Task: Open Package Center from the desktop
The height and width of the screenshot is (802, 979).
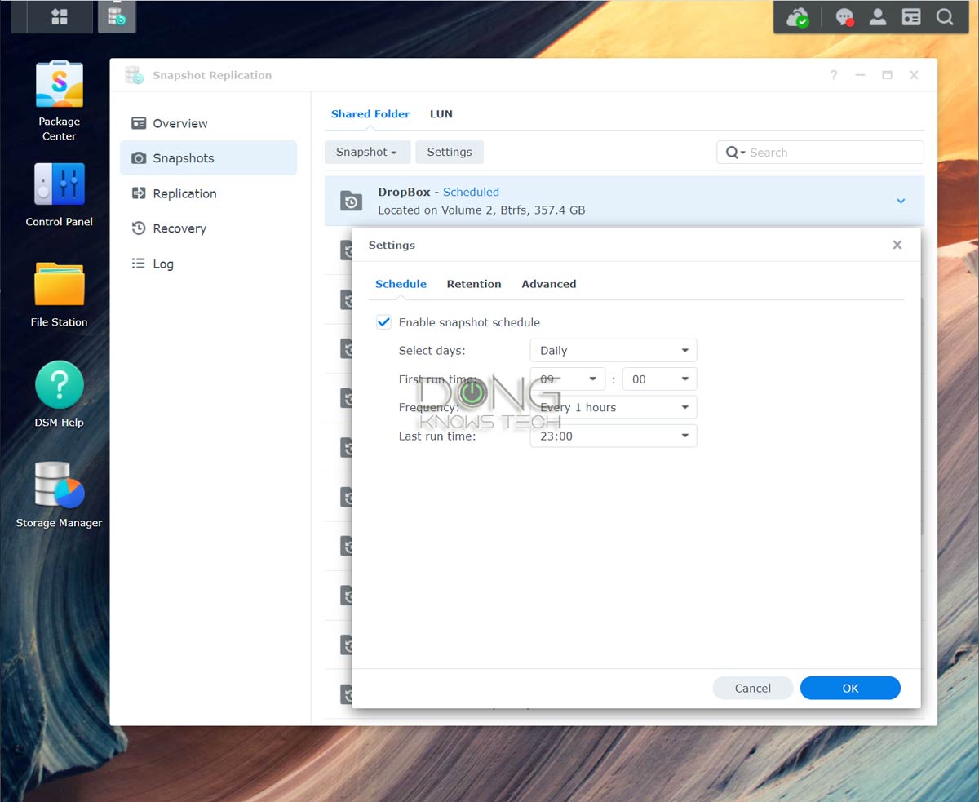Action: click(57, 82)
